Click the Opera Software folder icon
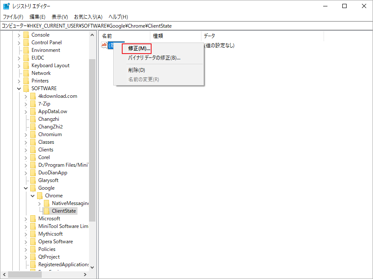This screenshot has height=279, width=373. tap(33, 241)
